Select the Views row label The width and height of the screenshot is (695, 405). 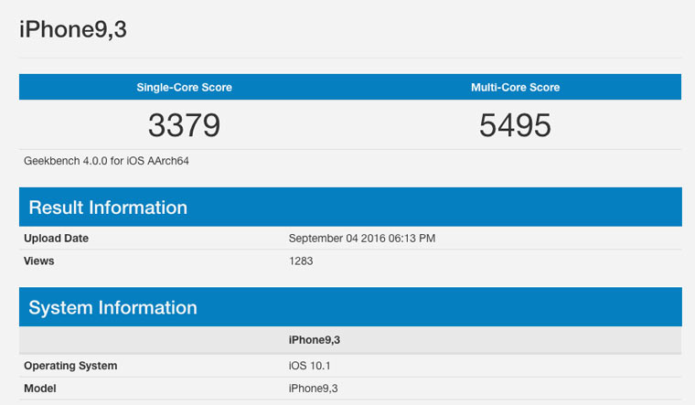39,261
